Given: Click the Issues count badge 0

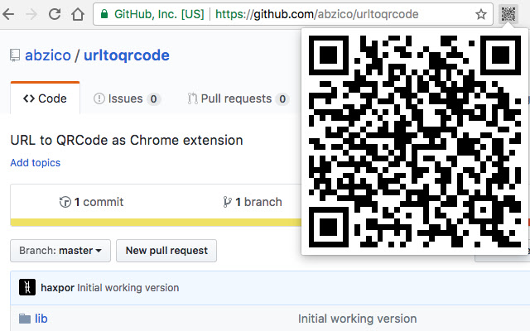Looking at the screenshot, I should pyautogui.click(x=153, y=99).
